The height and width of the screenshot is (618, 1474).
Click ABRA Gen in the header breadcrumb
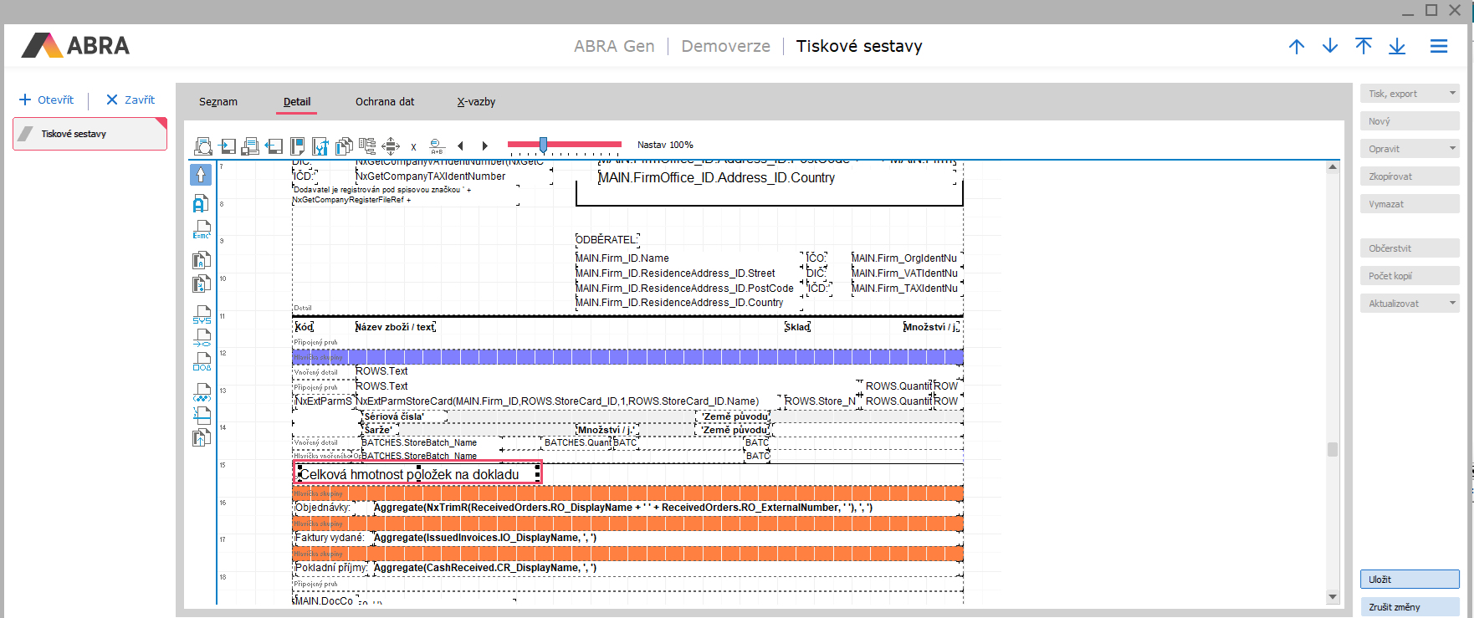pyautogui.click(x=614, y=47)
